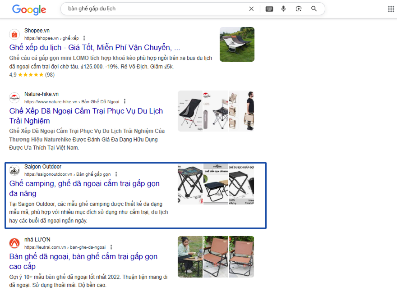The height and width of the screenshot is (296, 397).
Task: Open the Saigon Outdoor middle stool thumbnail
Action: pos(216,184)
